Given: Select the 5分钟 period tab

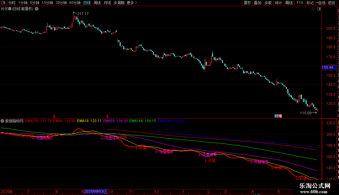Looking at the screenshot, I should point(34,3).
